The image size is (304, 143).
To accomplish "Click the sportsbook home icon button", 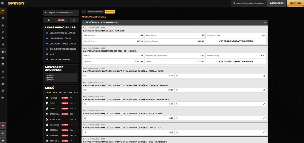I will 48,20.
